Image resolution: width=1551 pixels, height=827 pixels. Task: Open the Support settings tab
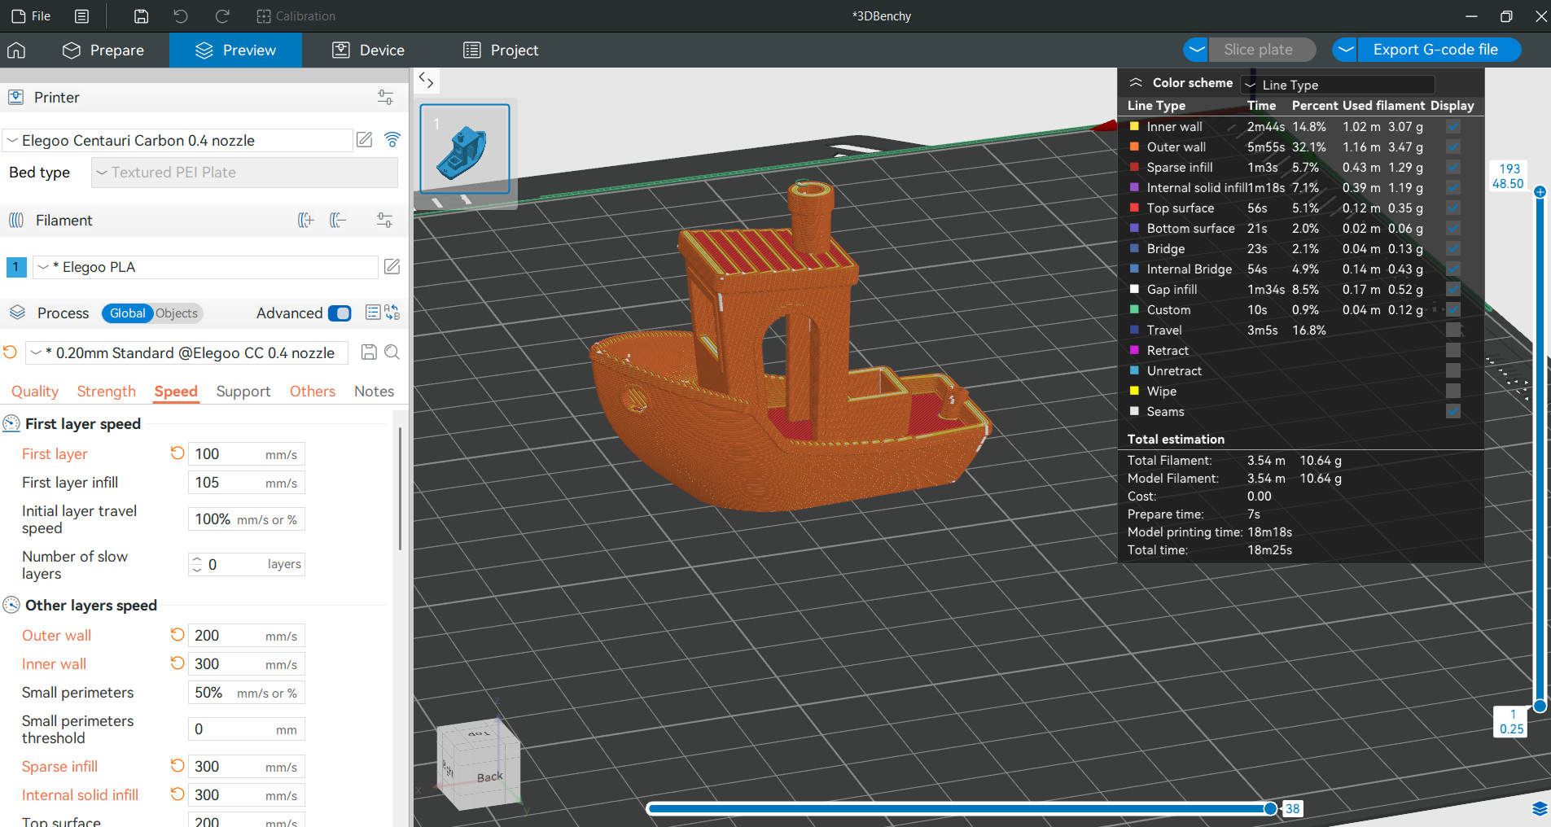click(x=243, y=392)
